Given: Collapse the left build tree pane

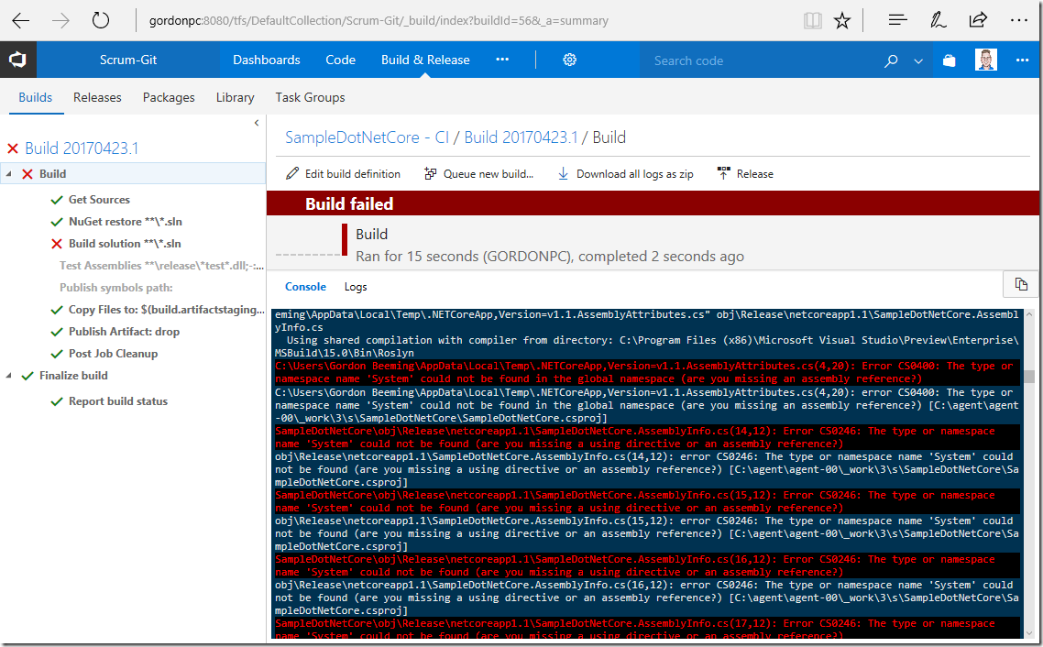Looking at the screenshot, I should coord(257,123).
